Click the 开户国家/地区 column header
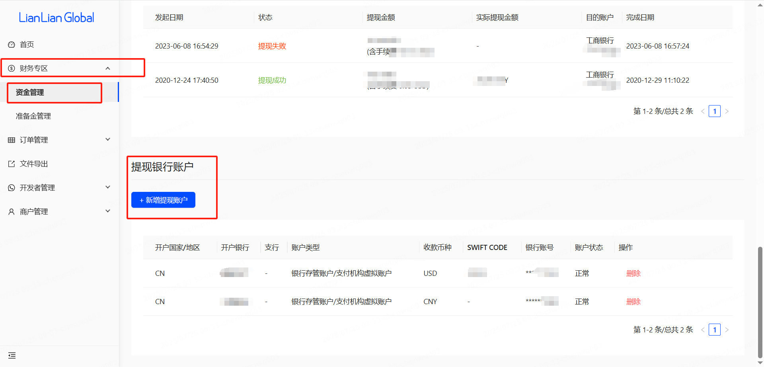Screen dimensions: 764x367 tap(177, 248)
